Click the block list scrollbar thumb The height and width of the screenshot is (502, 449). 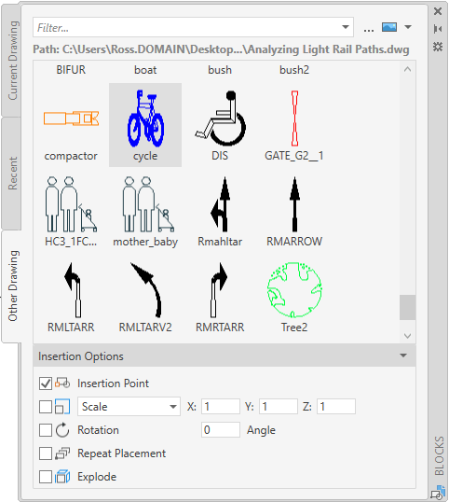[407, 307]
